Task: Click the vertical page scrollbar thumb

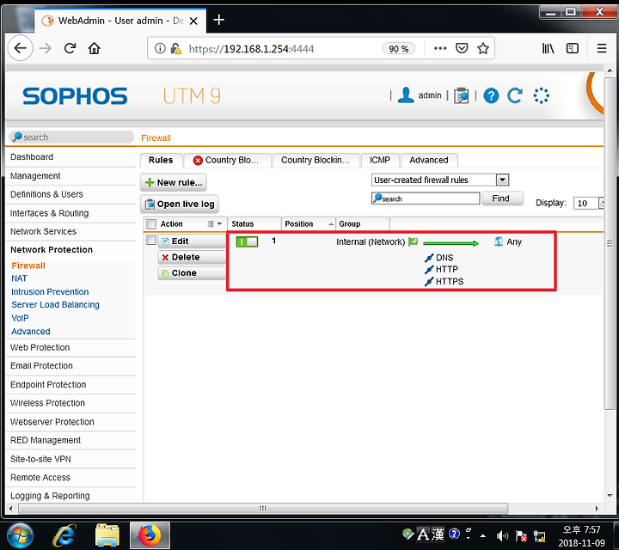Action: tap(610, 244)
